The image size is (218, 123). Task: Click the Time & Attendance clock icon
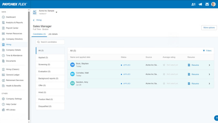click(x=3, y=56)
